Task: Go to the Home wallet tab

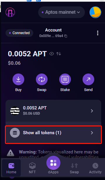Action: [11, 168]
